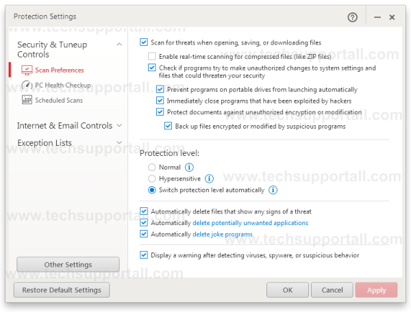Minimize the Protection Settings window
Image resolution: width=411 pixels, height=312 pixels.
click(x=377, y=17)
